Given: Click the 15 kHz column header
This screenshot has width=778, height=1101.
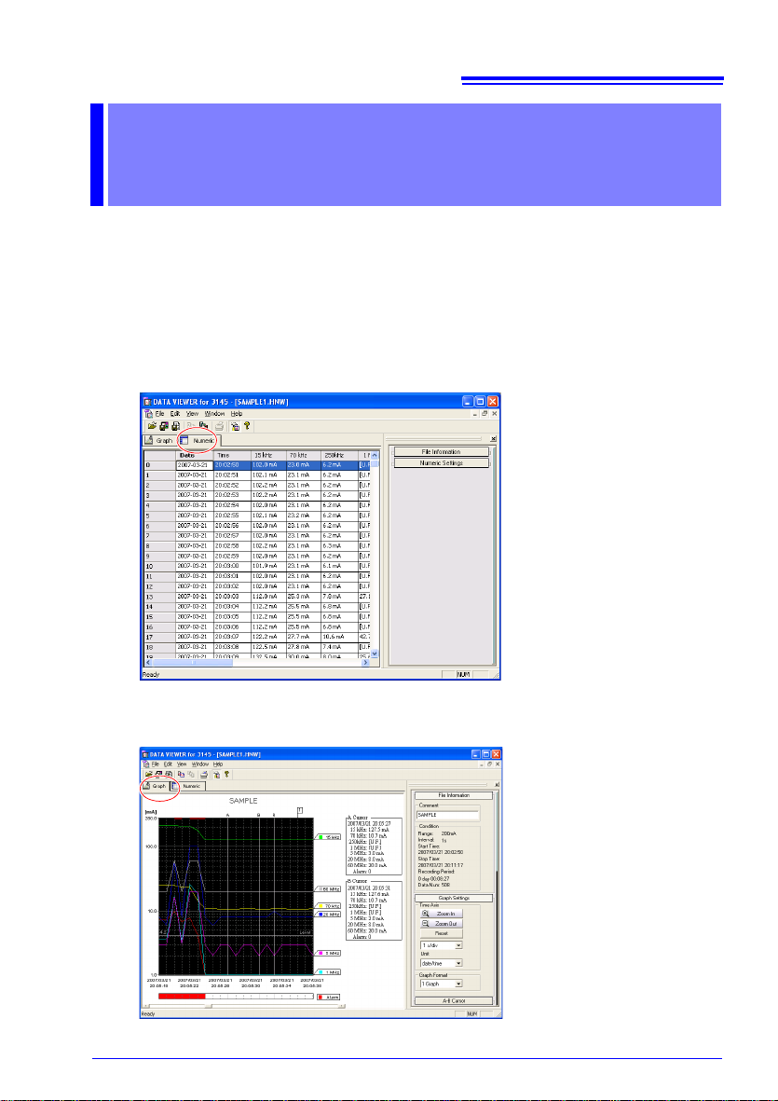Looking at the screenshot, I should (x=268, y=456).
